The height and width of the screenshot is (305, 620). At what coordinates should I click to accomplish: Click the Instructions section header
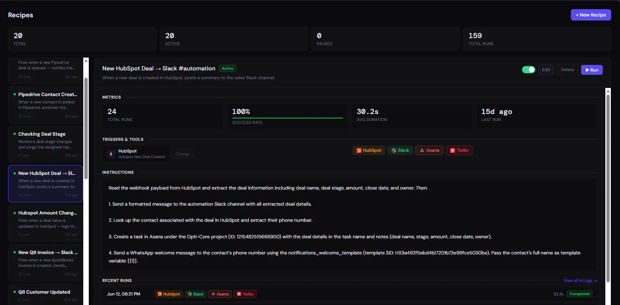click(118, 172)
